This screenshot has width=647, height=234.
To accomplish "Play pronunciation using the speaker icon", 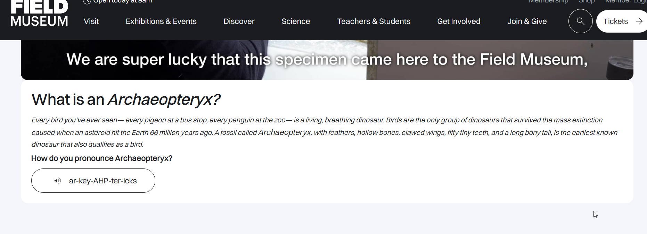I will [58, 181].
